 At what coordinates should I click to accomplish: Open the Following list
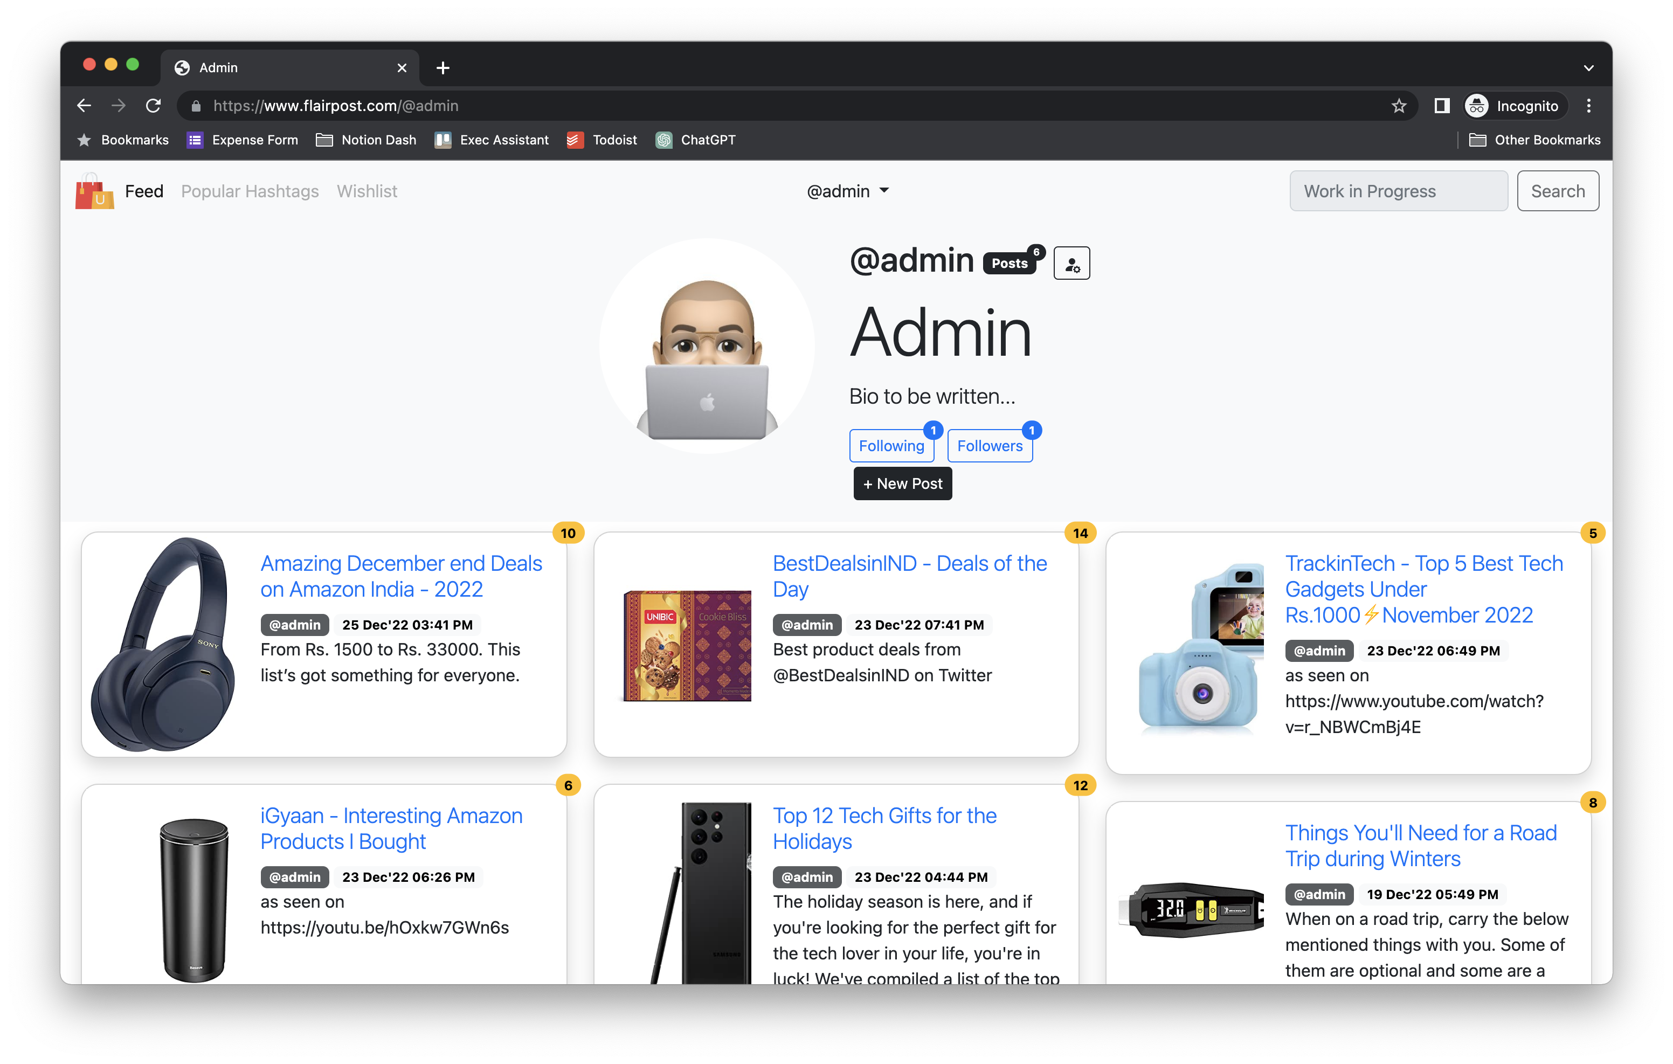891,445
